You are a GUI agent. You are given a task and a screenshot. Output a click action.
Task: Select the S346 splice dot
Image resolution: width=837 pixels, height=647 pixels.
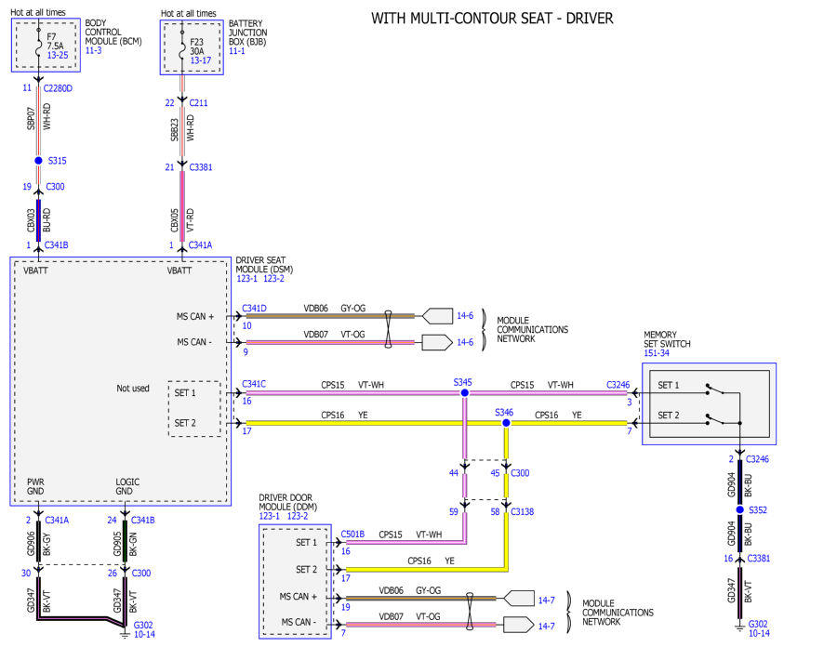point(506,423)
